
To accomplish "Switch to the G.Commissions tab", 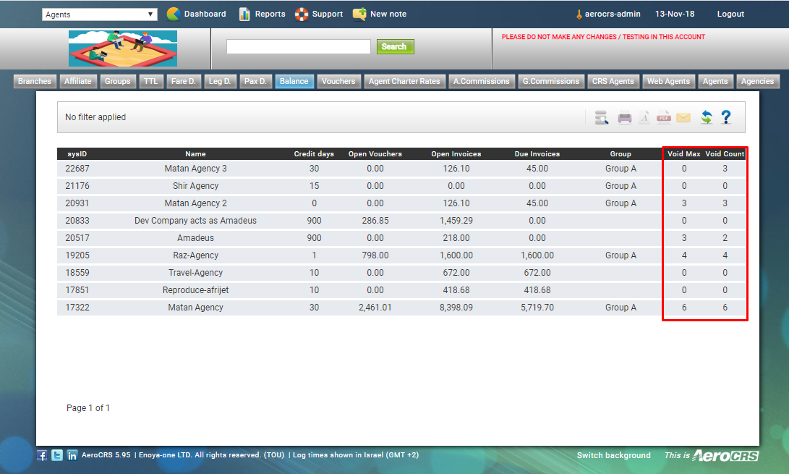I will click(551, 82).
